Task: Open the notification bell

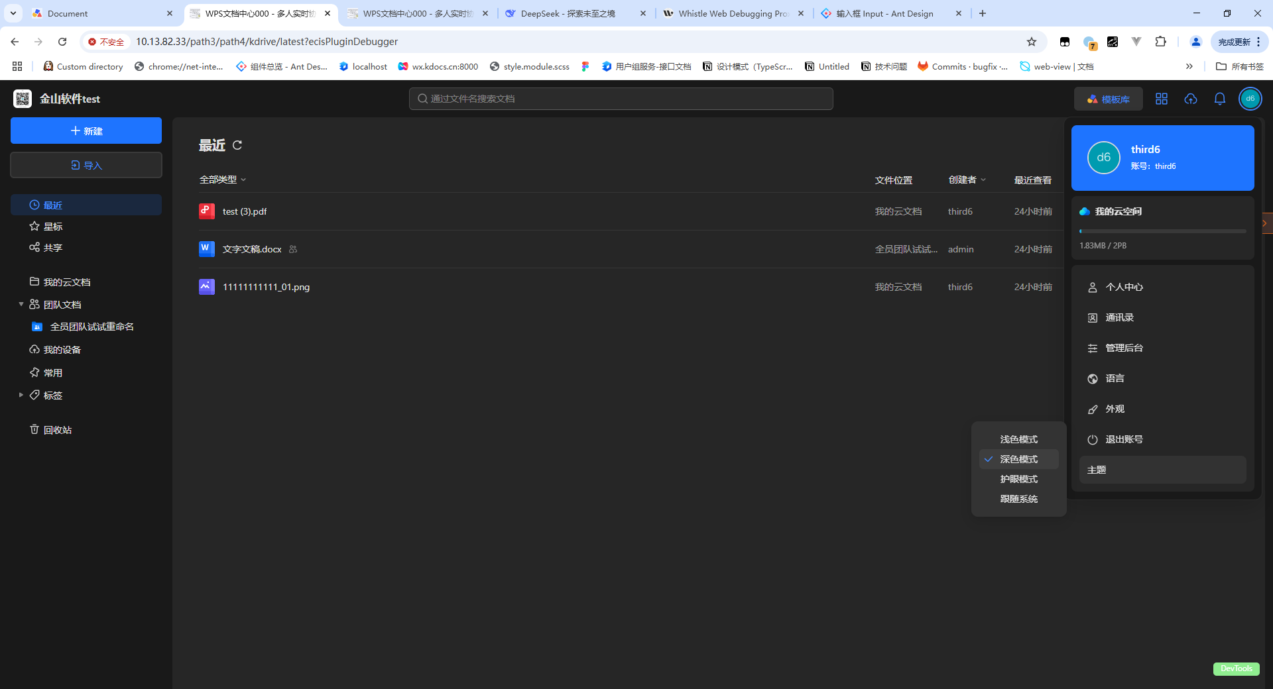Action: (1220, 99)
